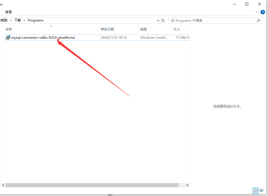Screen dimensions: 268x196
Task: Click the blue help question mark icon
Action: pyautogui.click(x=263, y=12)
